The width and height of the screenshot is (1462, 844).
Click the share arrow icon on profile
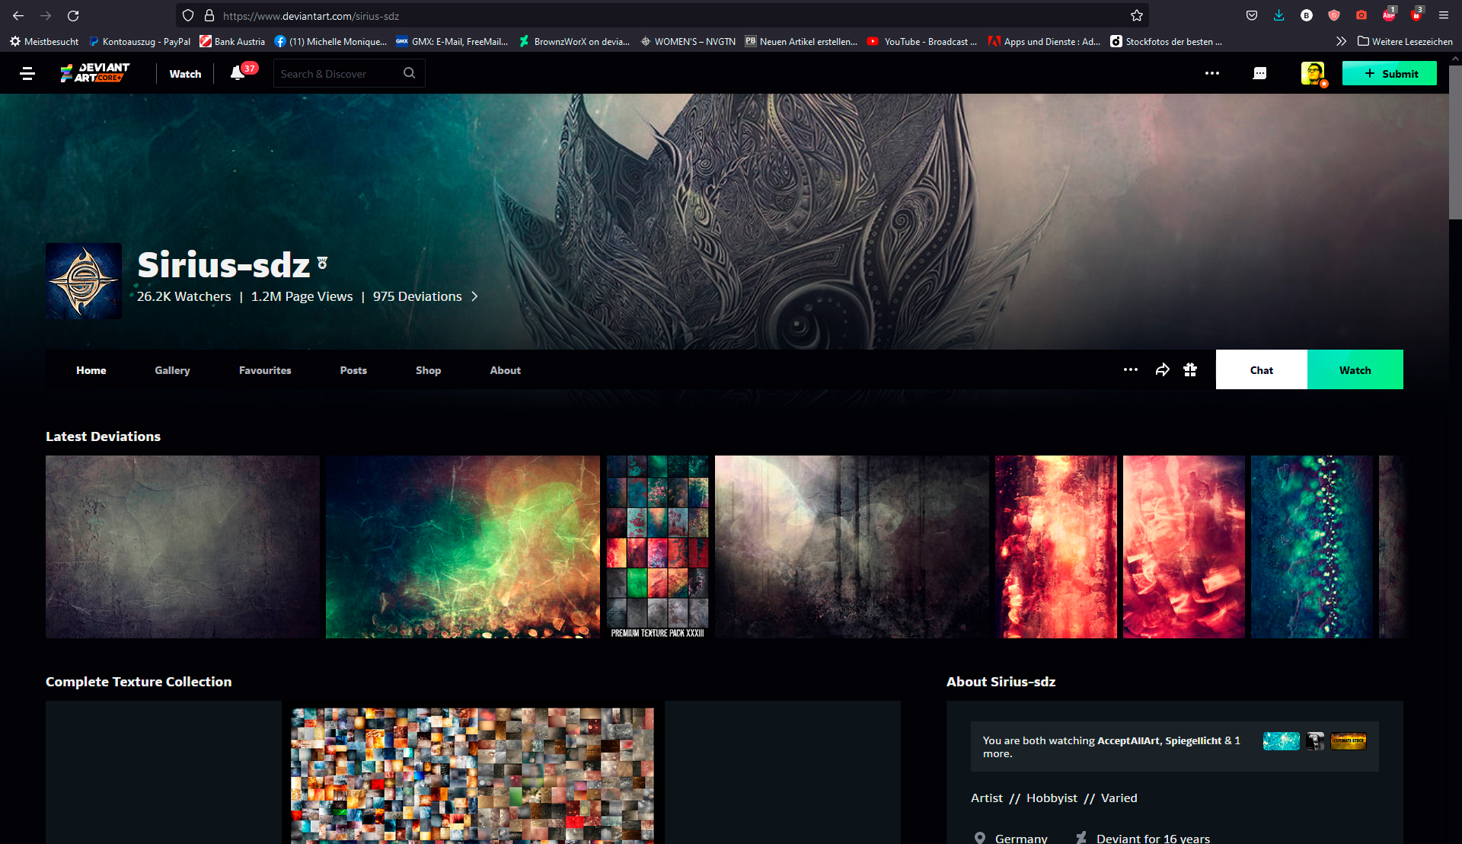[1162, 370]
